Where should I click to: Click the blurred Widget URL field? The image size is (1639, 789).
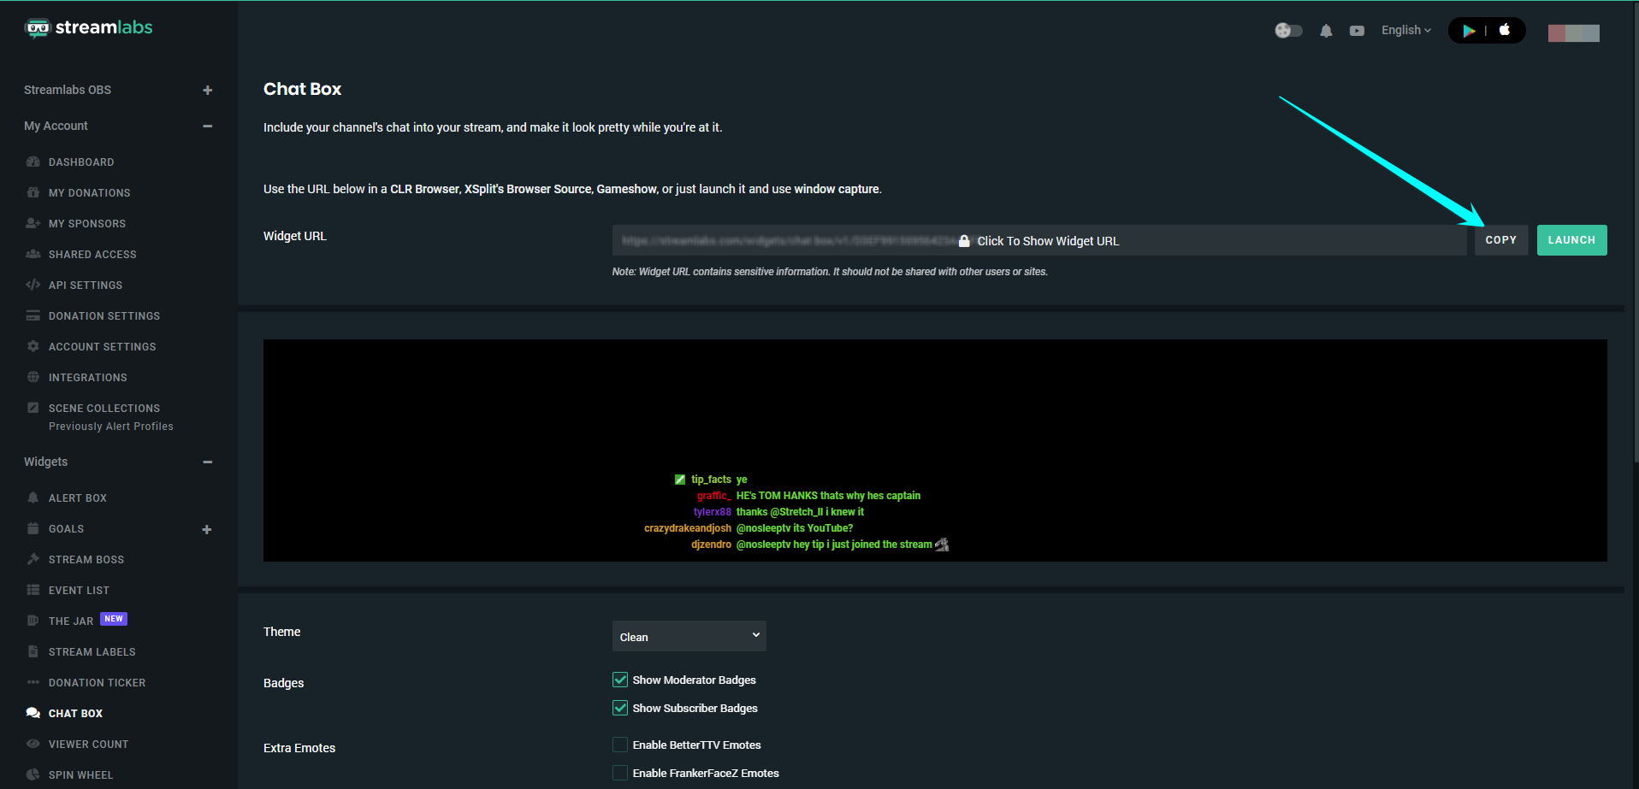[x=1039, y=240]
